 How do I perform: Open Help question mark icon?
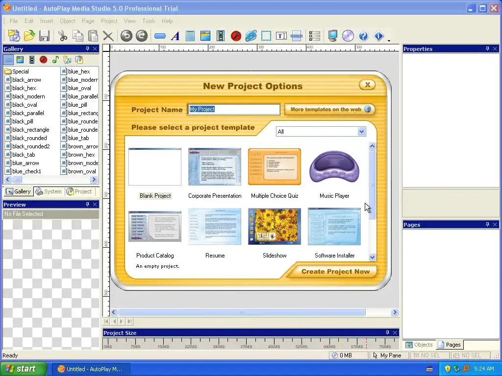[x=363, y=36]
